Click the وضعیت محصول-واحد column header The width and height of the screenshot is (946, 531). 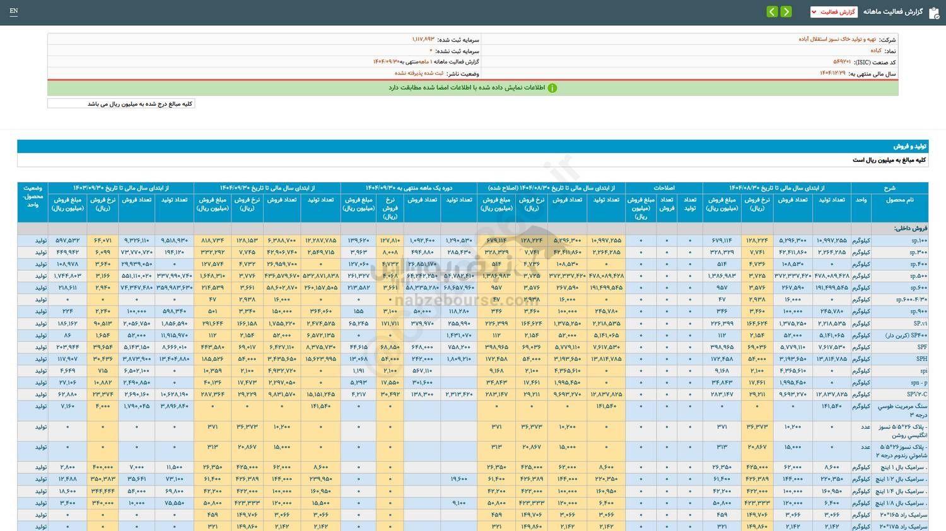point(33,196)
